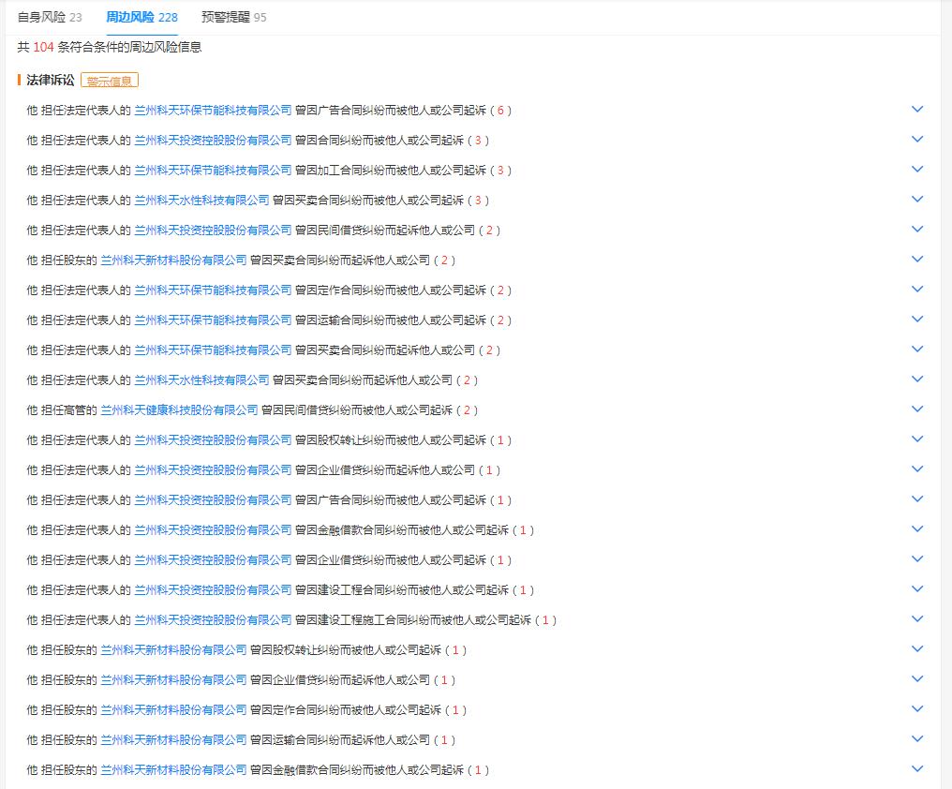Open 兰州科天水性科技有限公司 link in 买卖合同纠纷 (3) row
This screenshot has height=789, width=952.
(201, 200)
